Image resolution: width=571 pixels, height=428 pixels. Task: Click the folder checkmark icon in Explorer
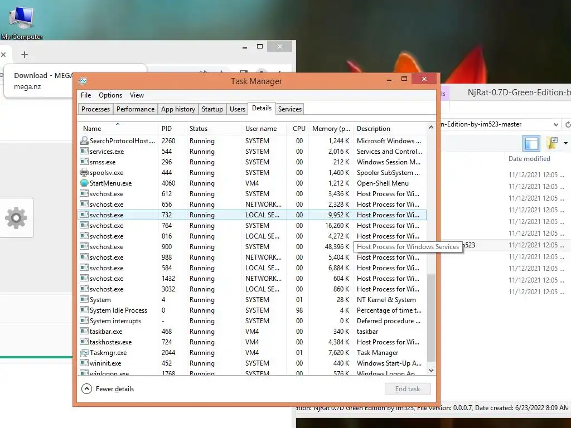point(552,143)
